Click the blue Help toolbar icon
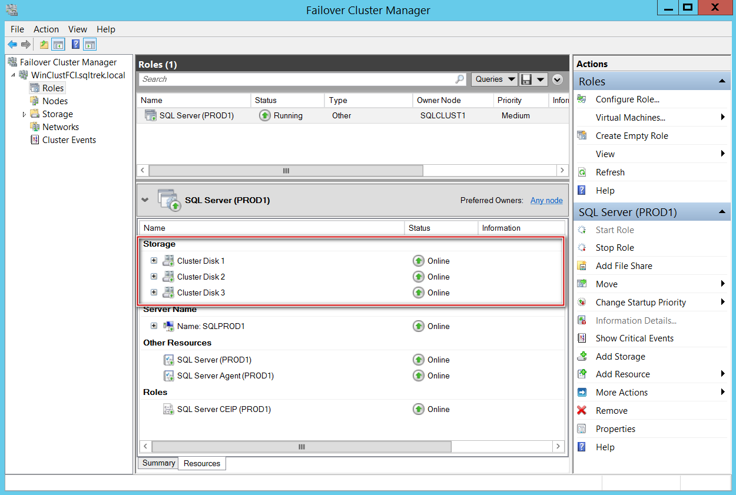 [x=75, y=44]
